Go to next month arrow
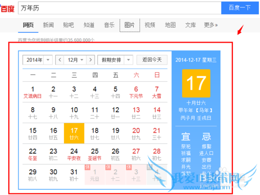The image size is (260, 195). tap(90, 60)
